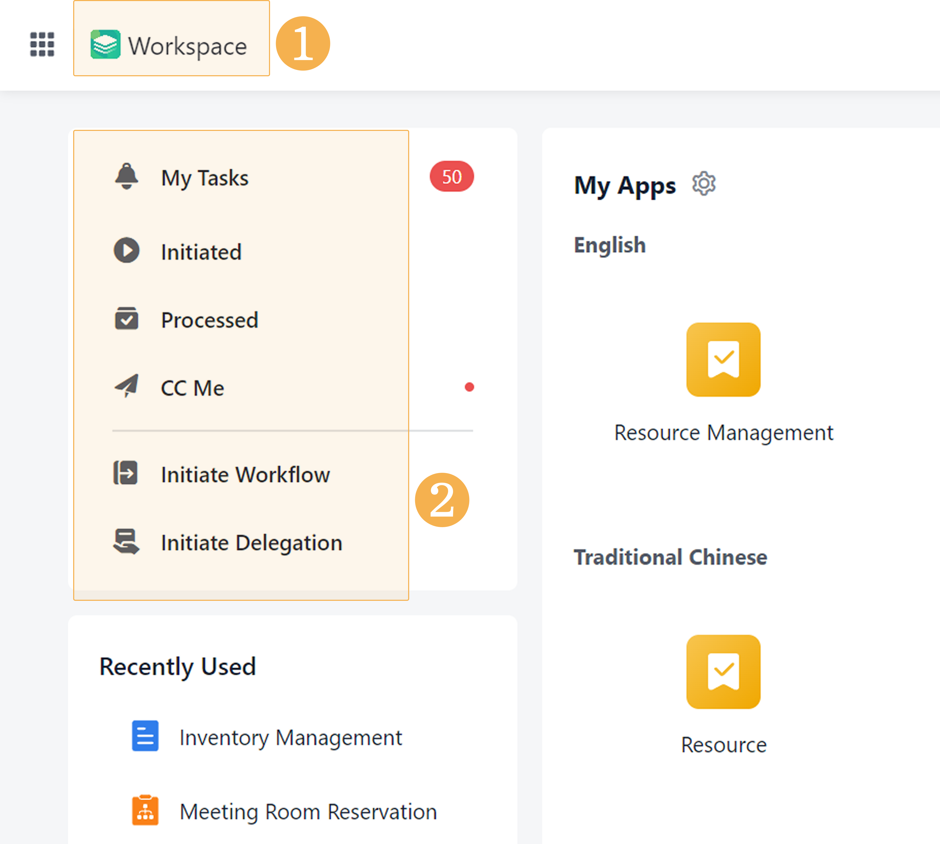940x844 pixels.
Task: Open My Apps settings gear
Action: [x=703, y=184]
